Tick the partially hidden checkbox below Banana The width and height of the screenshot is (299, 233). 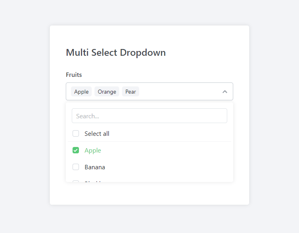point(76,181)
